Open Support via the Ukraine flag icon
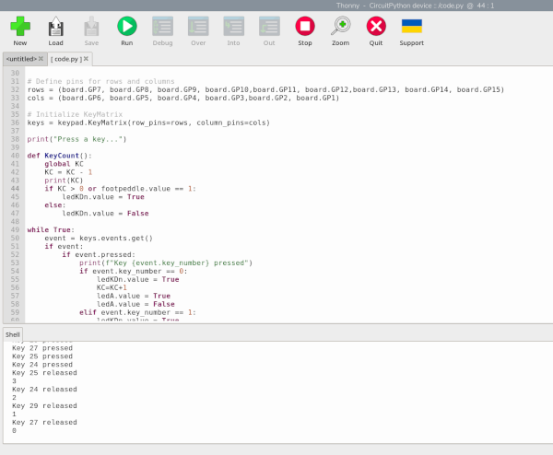 412,27
